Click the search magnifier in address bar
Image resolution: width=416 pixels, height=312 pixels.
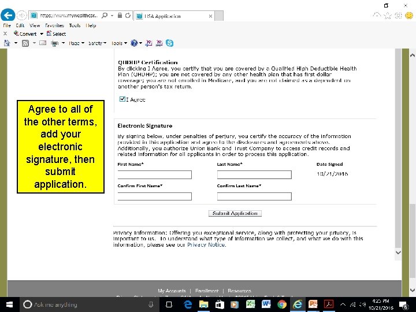pyautogui.click(x=105, y=16)
